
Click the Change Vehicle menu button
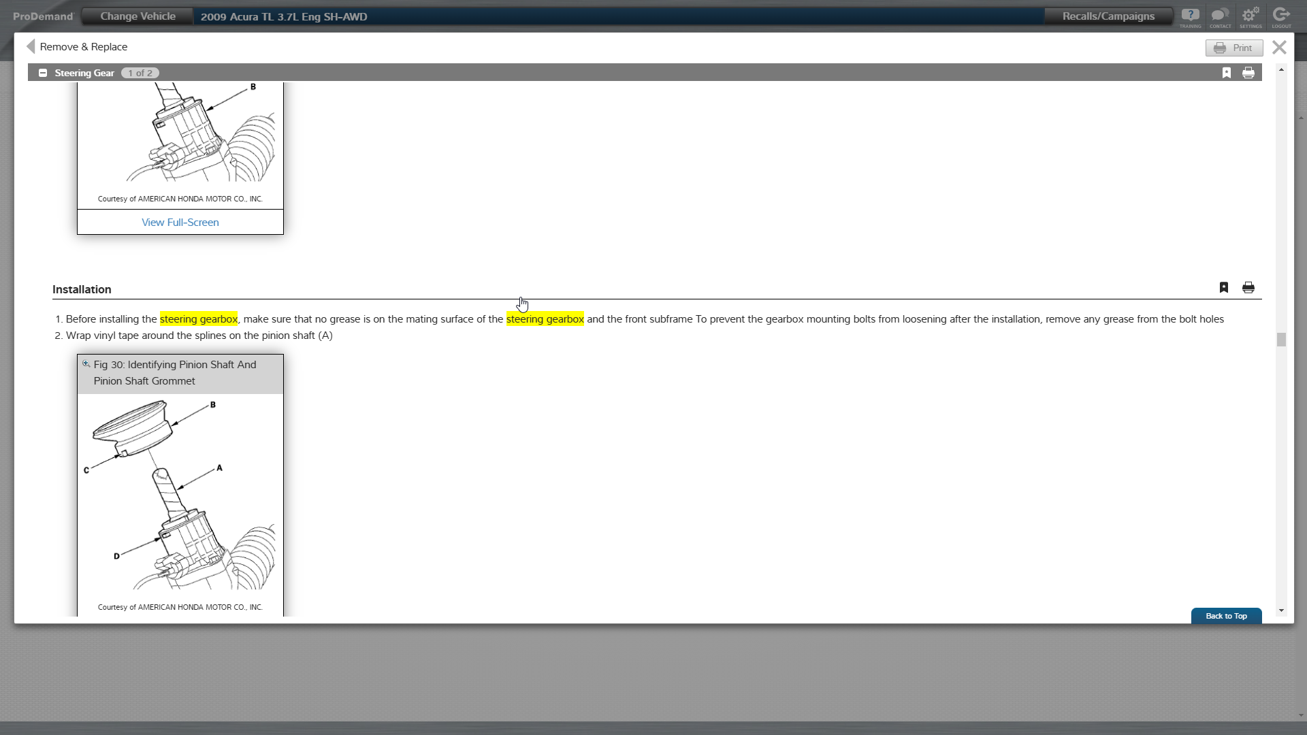click(x=138, y=16)
